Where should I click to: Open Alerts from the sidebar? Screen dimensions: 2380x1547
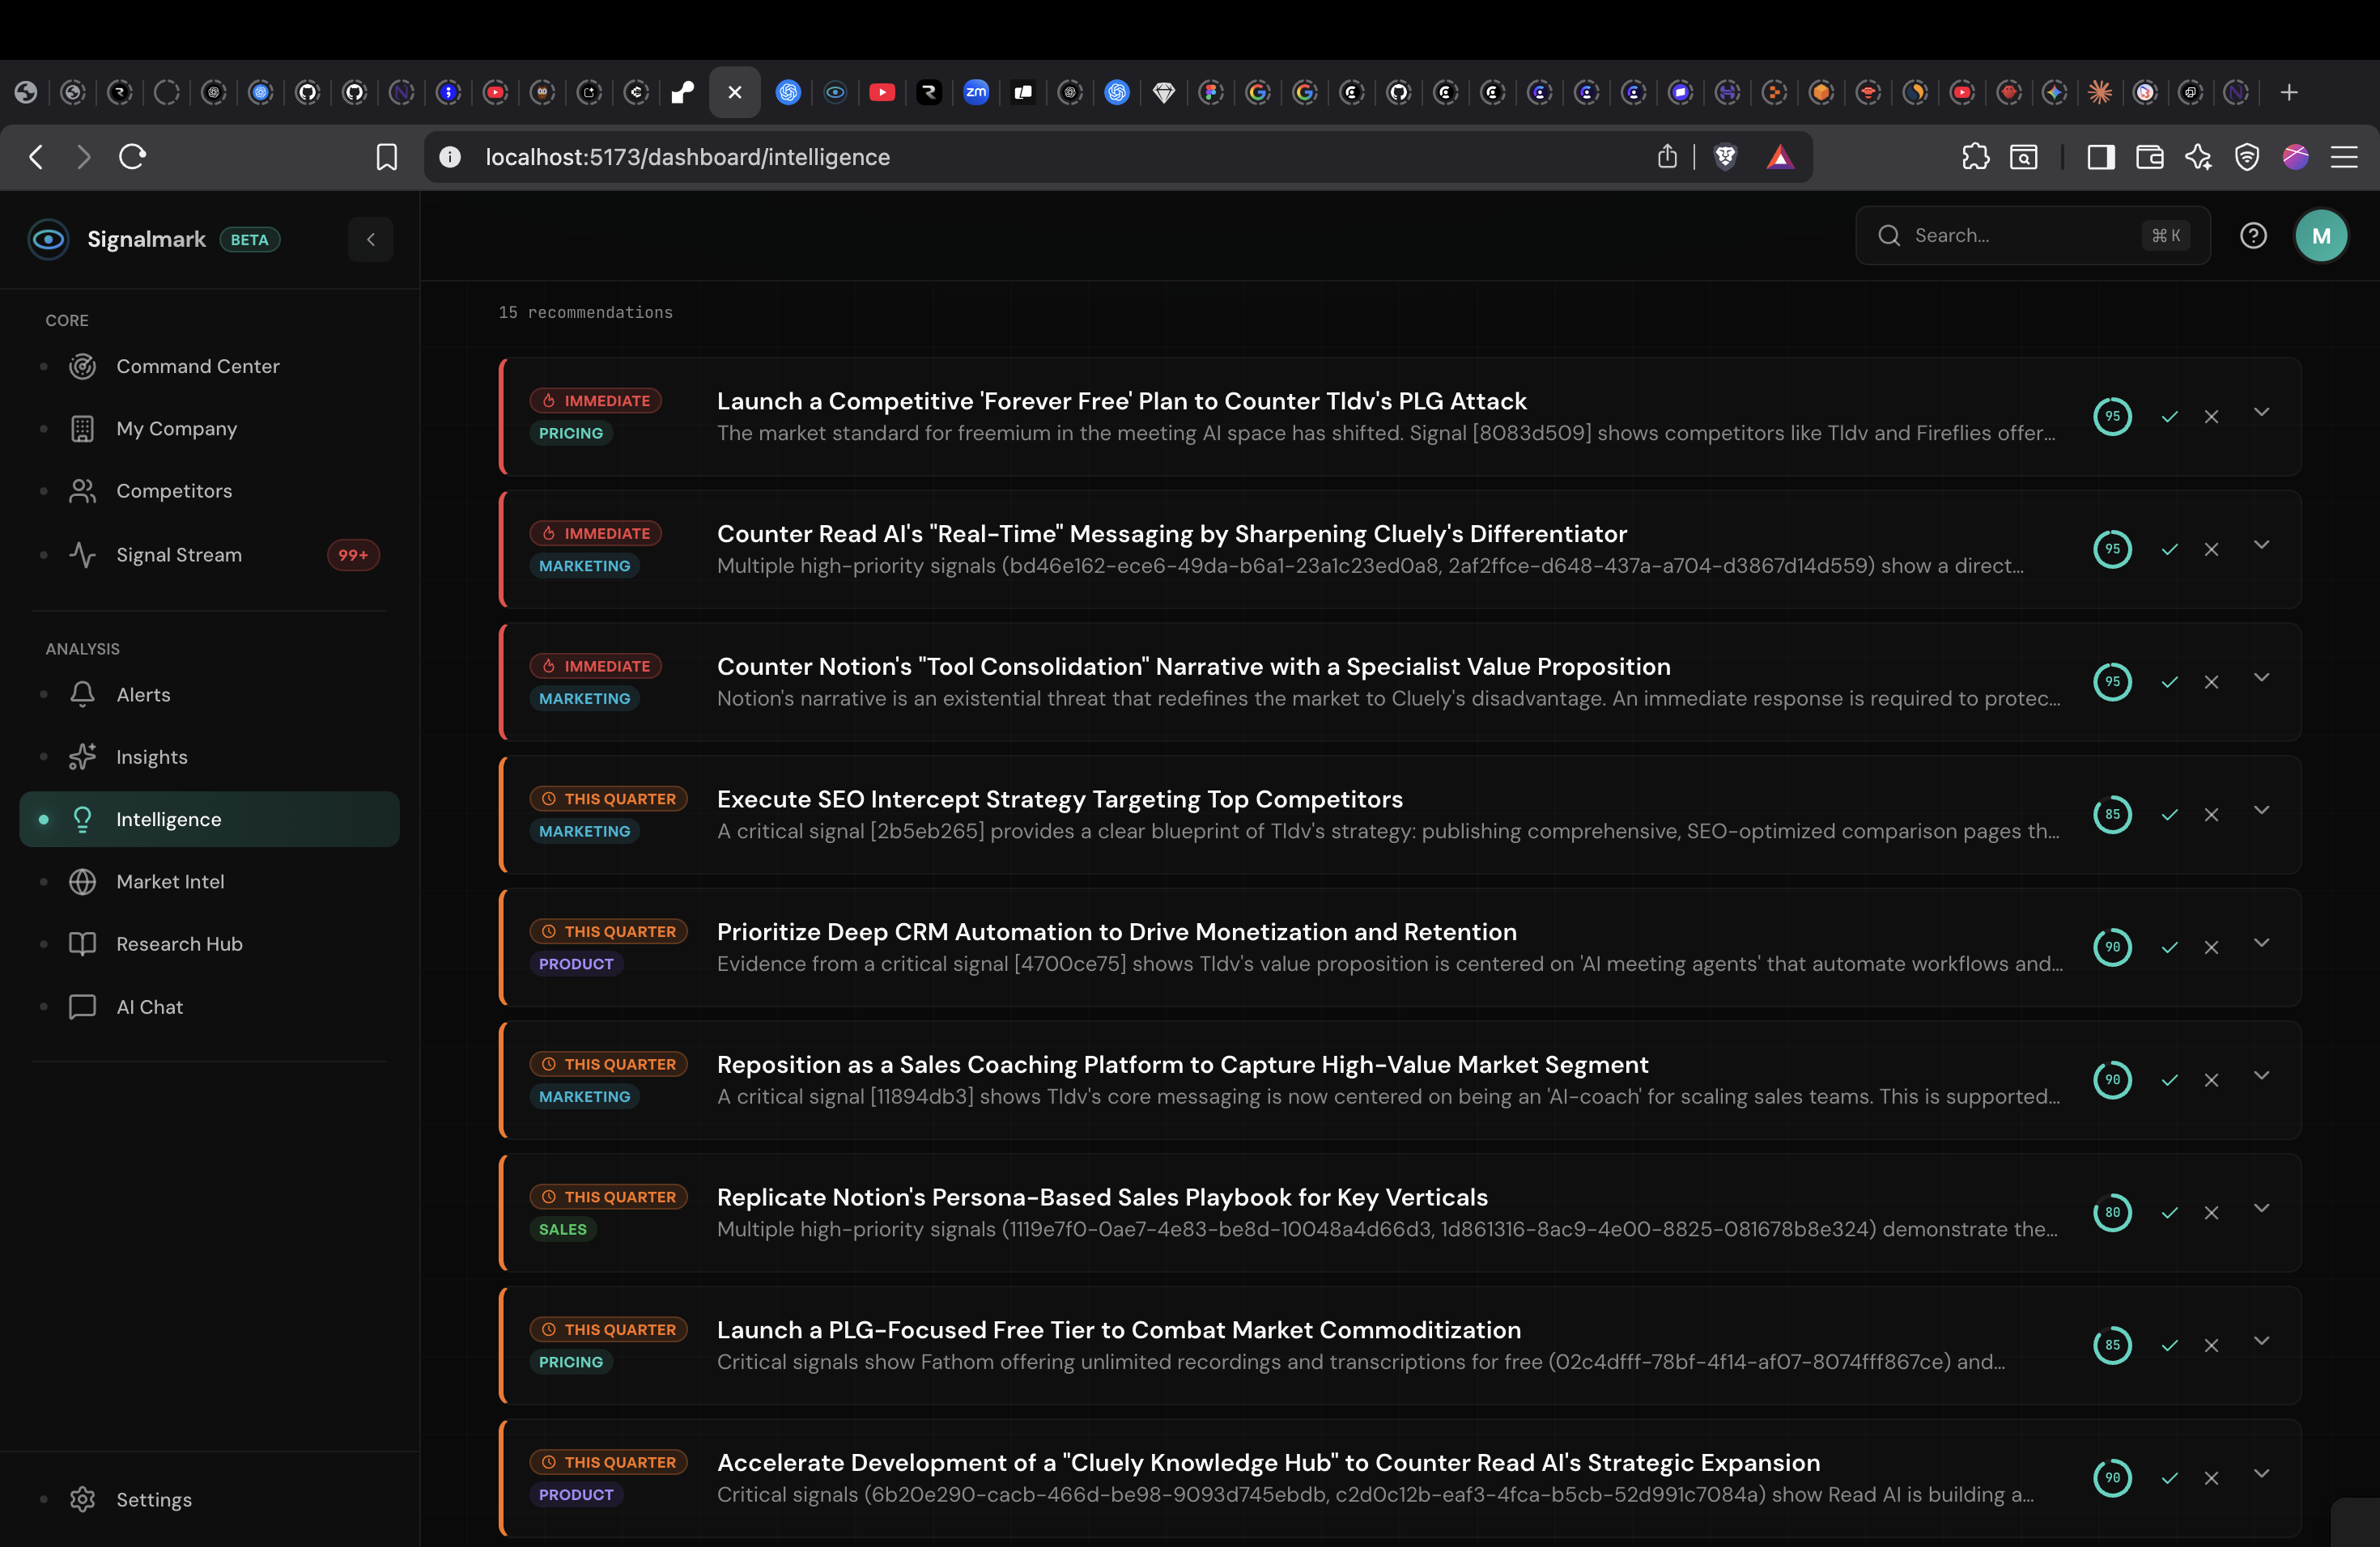point(142,693)
